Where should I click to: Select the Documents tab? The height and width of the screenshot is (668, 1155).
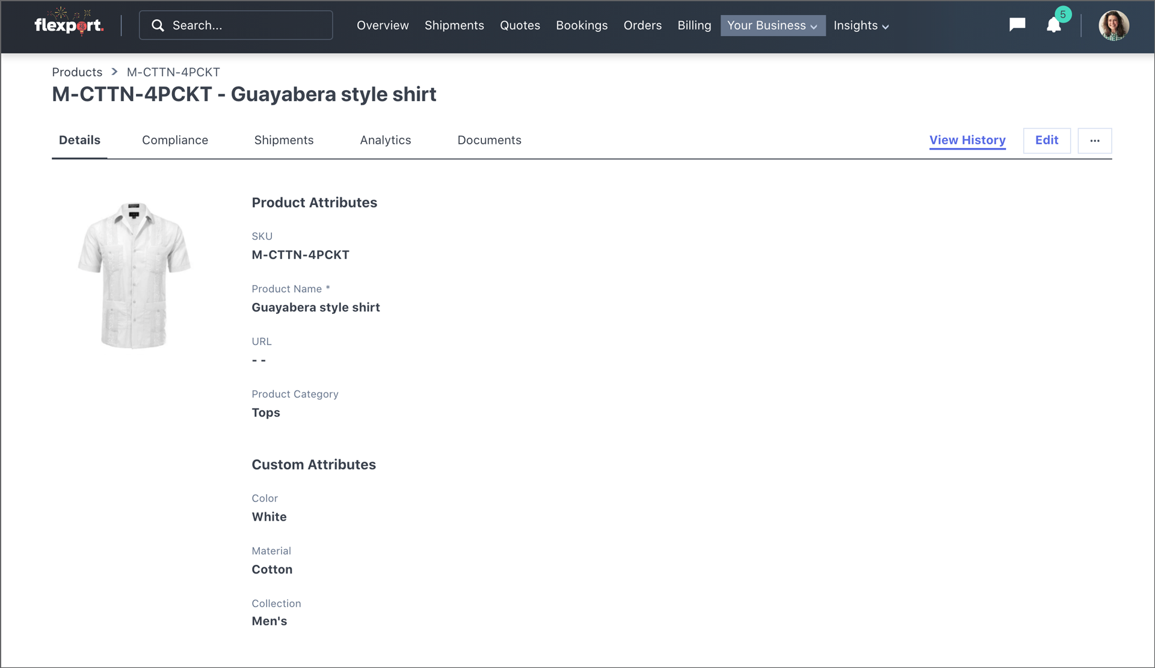(489, 140)
